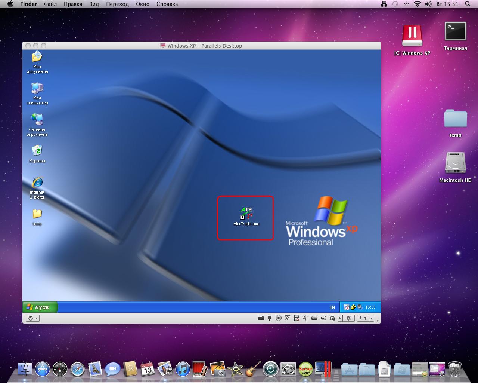Open iCal calendar in the Dock
Image resolution: width=478 pixels, height=383 pixels.
(148, 369)
